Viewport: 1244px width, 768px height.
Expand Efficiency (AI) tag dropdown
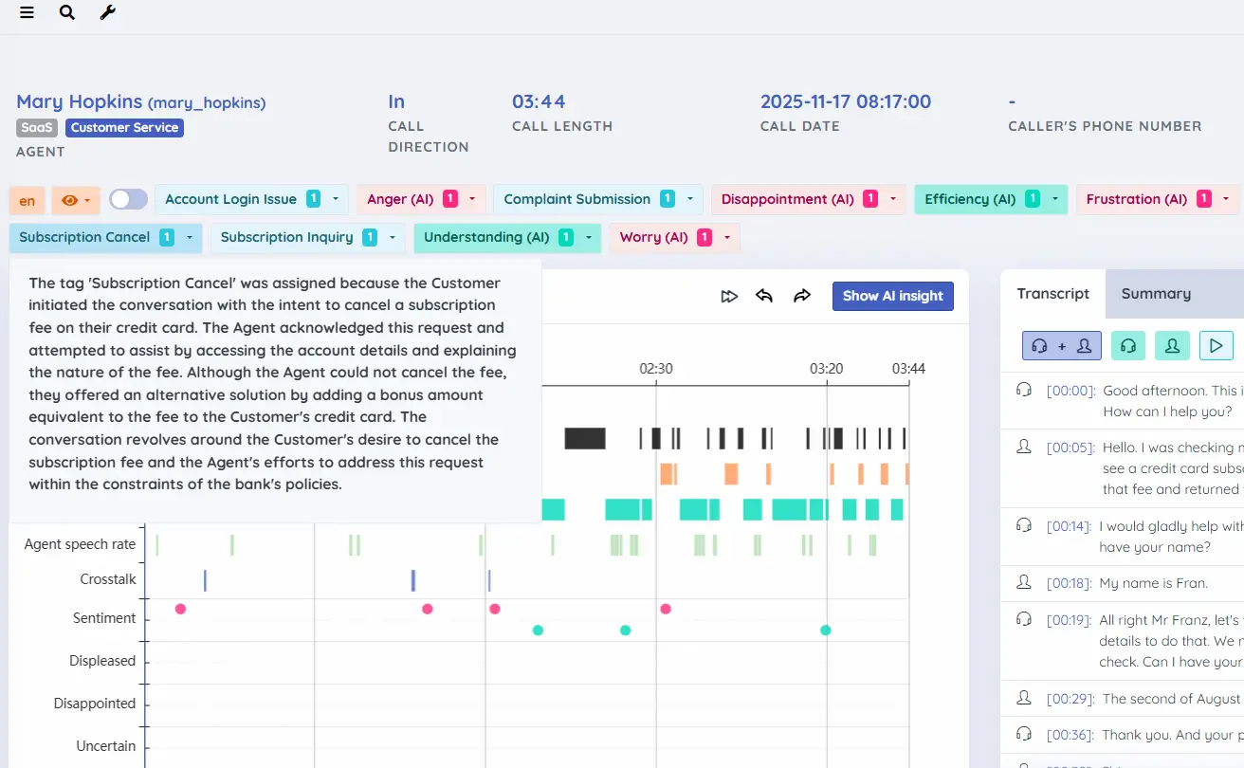point(1054,199)
